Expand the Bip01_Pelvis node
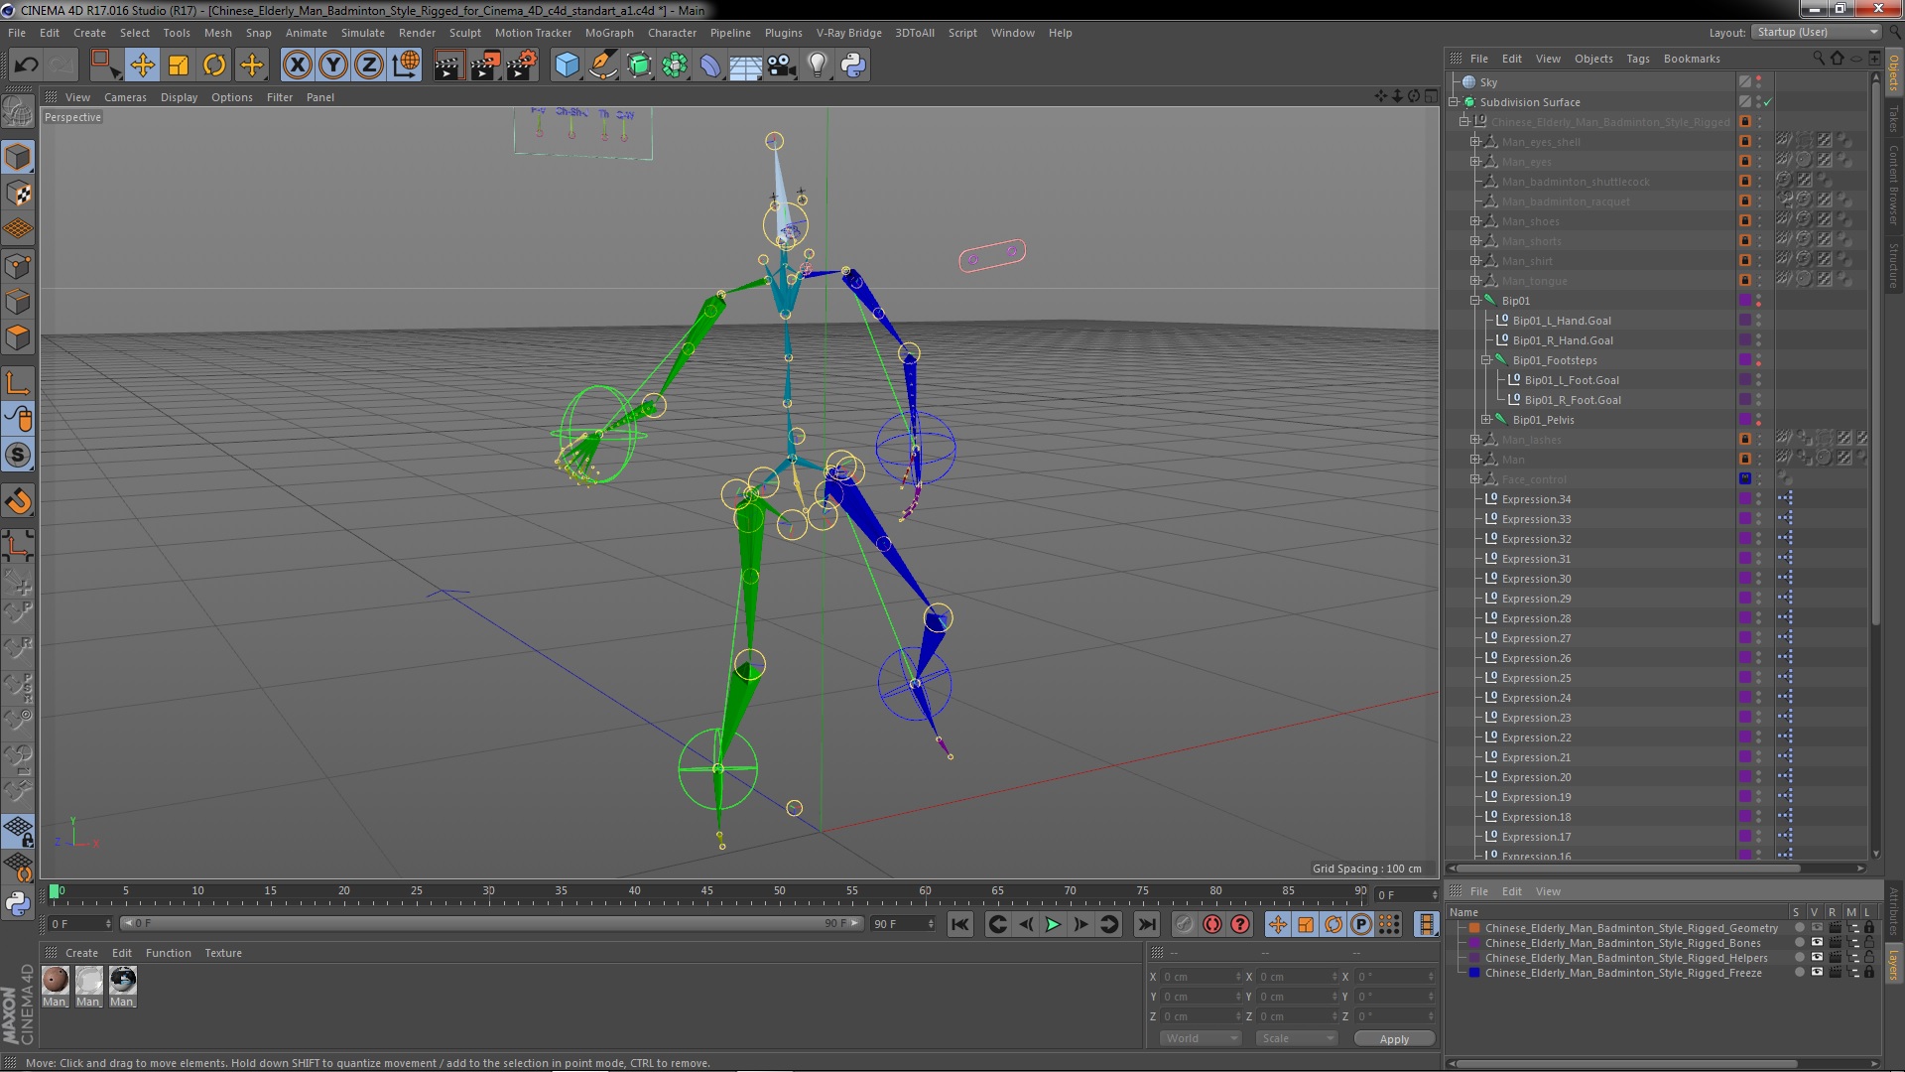 [1486, 420]
